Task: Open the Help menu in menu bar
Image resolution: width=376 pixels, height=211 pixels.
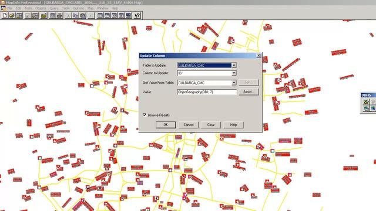Action: [115, 8]
